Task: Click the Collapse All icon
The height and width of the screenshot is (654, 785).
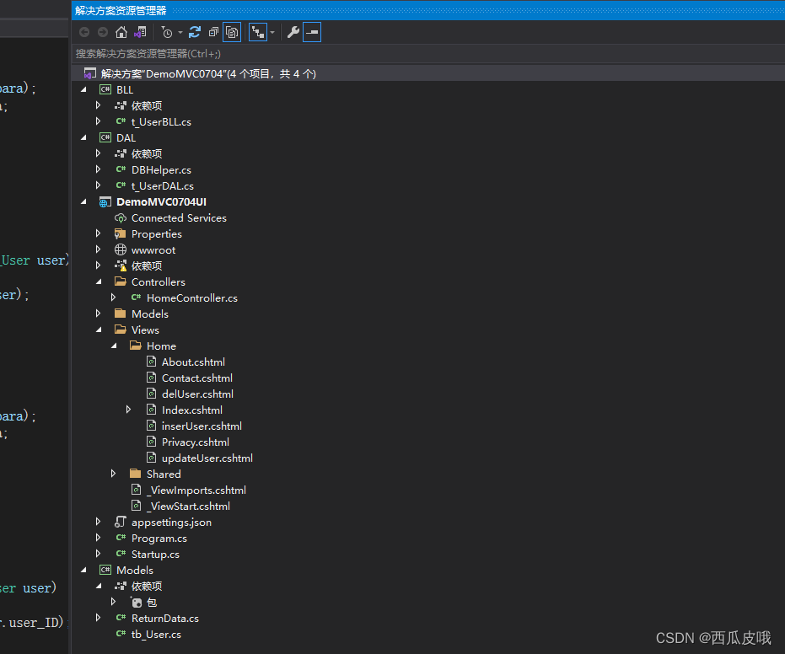Action: pos(213,32)
